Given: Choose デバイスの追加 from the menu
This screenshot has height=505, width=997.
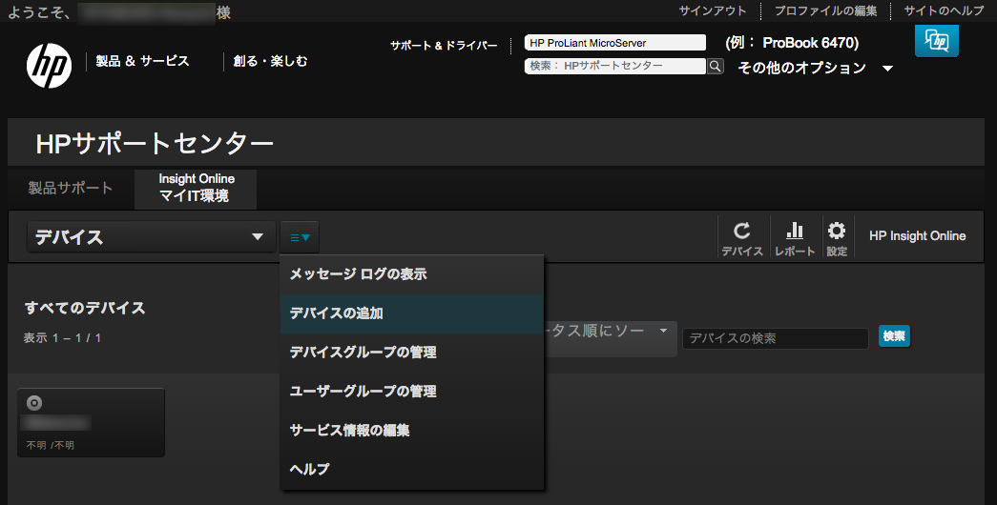Looking at the screenshot, I should 336,313.
